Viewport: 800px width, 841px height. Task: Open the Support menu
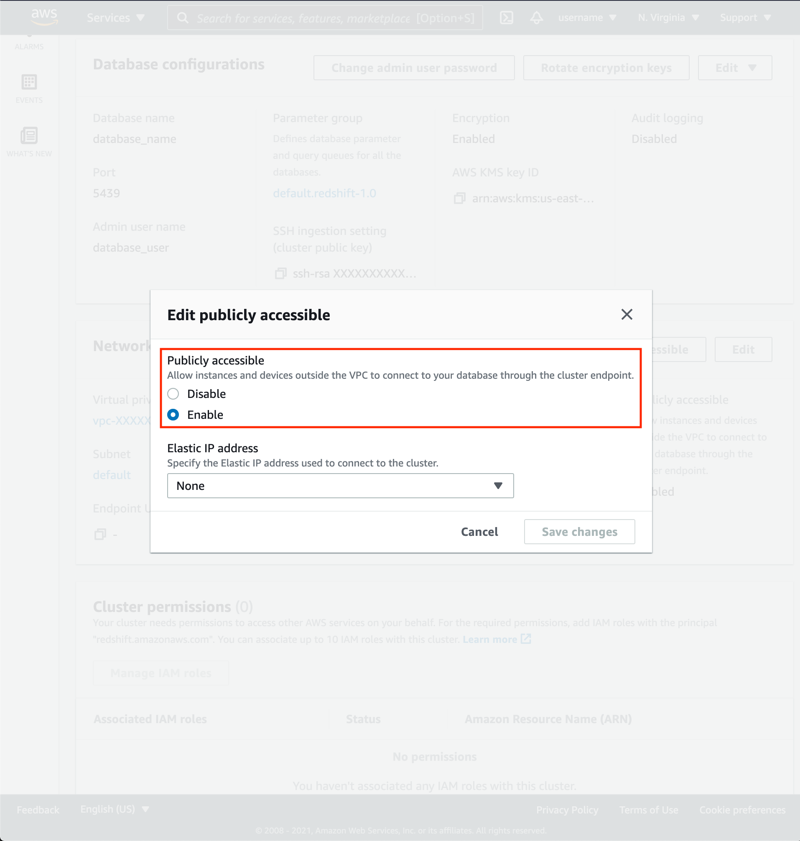745,18
